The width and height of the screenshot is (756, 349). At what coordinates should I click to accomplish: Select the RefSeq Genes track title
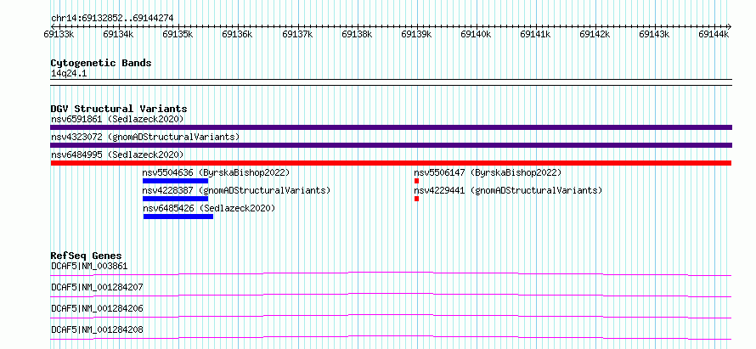pyautogui.click(x=87, y=256)
